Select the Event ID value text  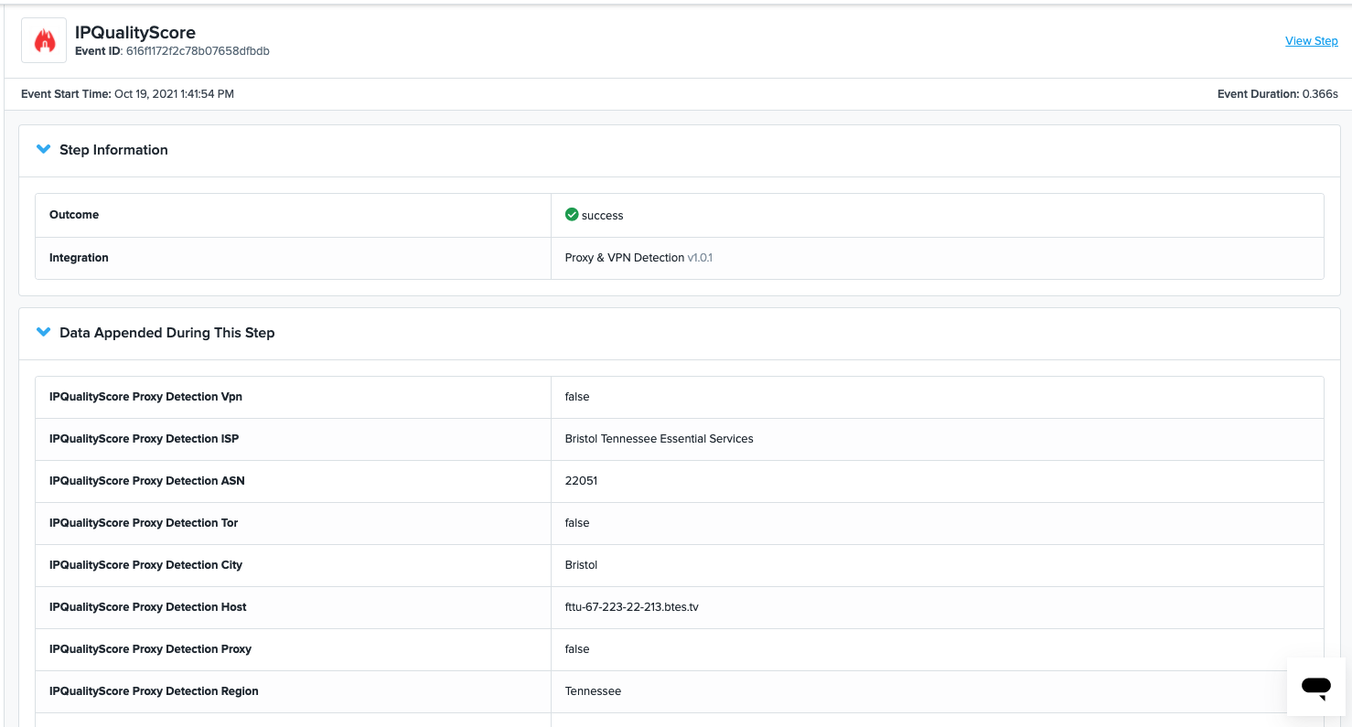pos(198,51)
